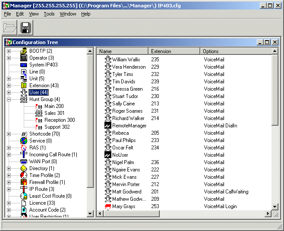Expand the Operator tree node
Viewport: 284px width, 231px height.
(x=9, y=58)
